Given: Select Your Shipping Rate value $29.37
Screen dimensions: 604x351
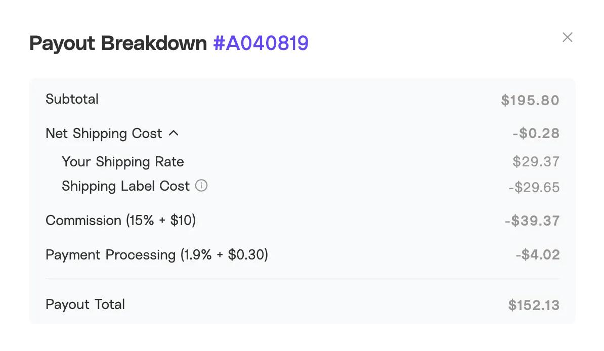Looking at the screenshot, I should click(x=535, y=161).
